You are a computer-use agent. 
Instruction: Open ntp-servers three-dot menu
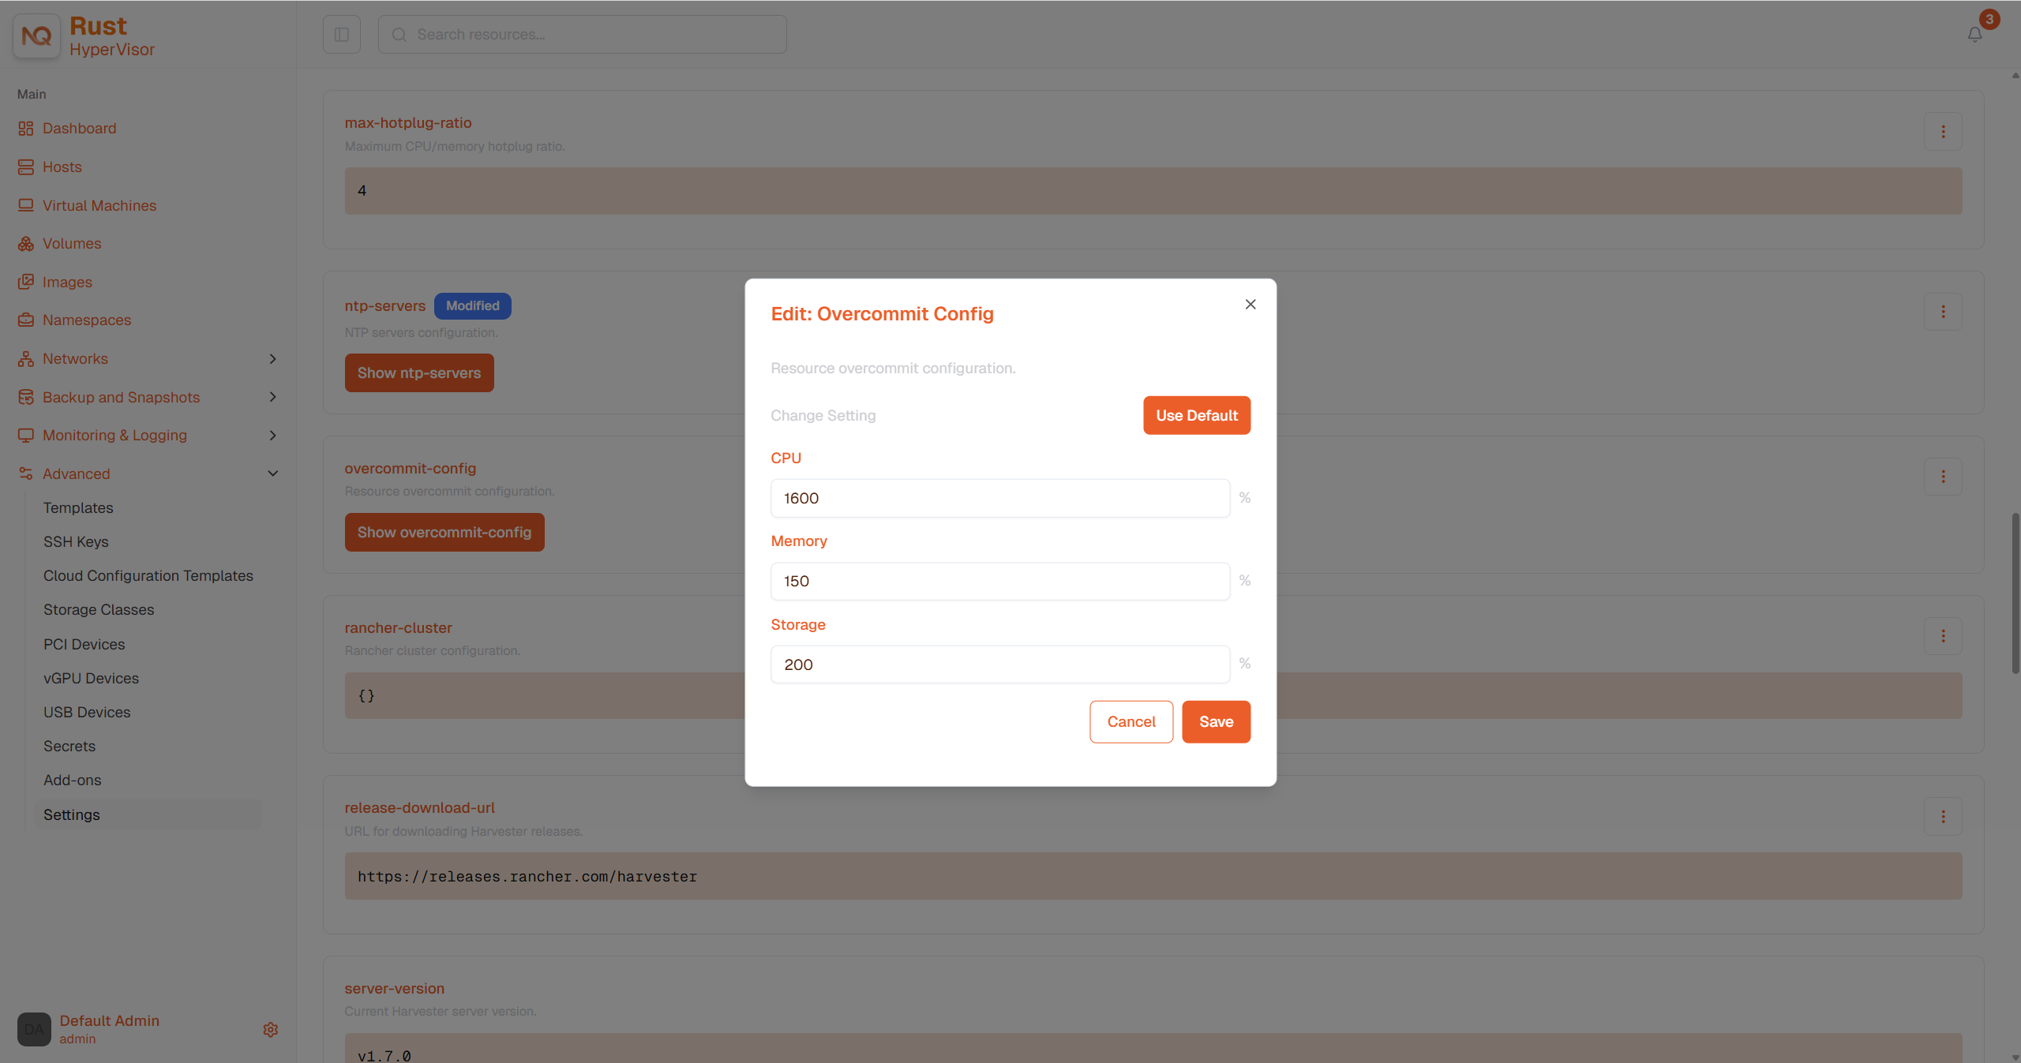coord(1943,313)
